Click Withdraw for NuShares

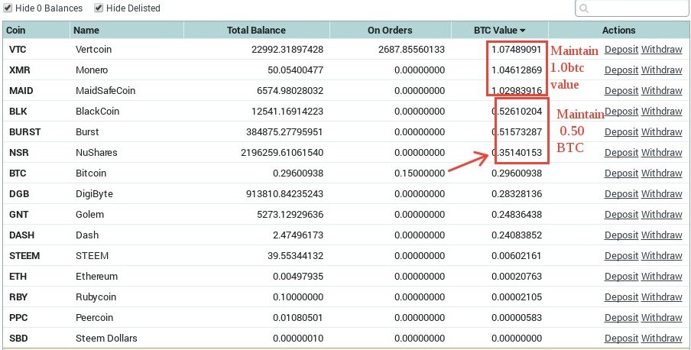click(x=661, y=153)
